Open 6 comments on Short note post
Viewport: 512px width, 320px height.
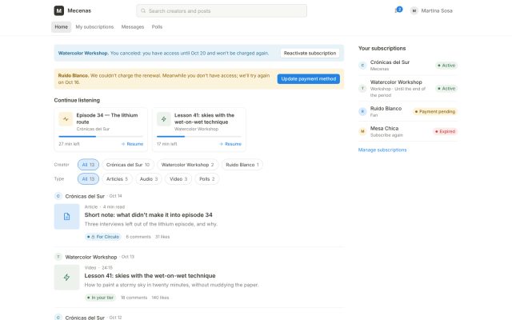(138, 237)
